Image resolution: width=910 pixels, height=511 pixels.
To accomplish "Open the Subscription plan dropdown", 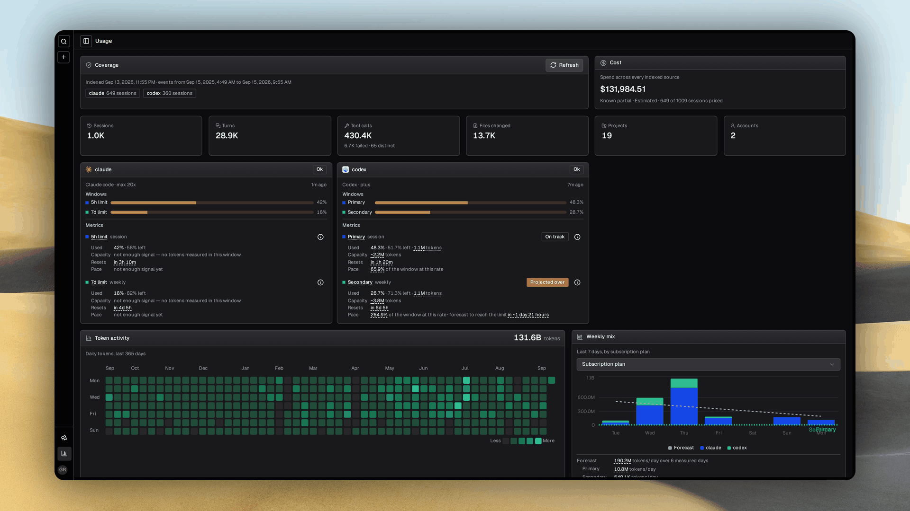I will pos(708,364).
